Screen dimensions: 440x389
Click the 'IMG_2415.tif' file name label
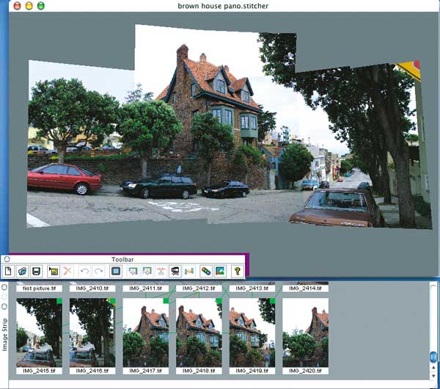(39, 371)
